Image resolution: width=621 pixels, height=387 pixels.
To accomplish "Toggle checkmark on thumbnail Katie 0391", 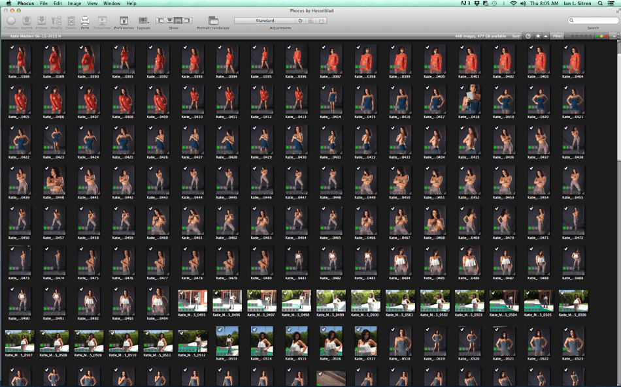I will (x=115, y=48).
